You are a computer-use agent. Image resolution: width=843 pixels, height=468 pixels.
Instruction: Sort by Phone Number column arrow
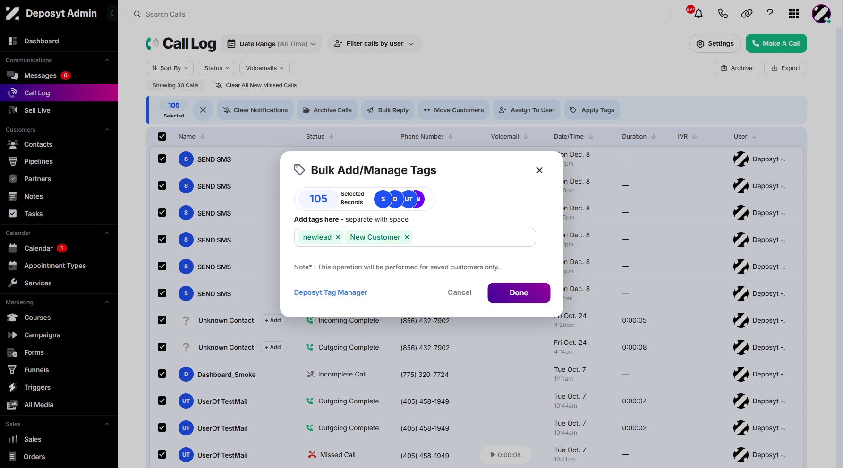451,136
